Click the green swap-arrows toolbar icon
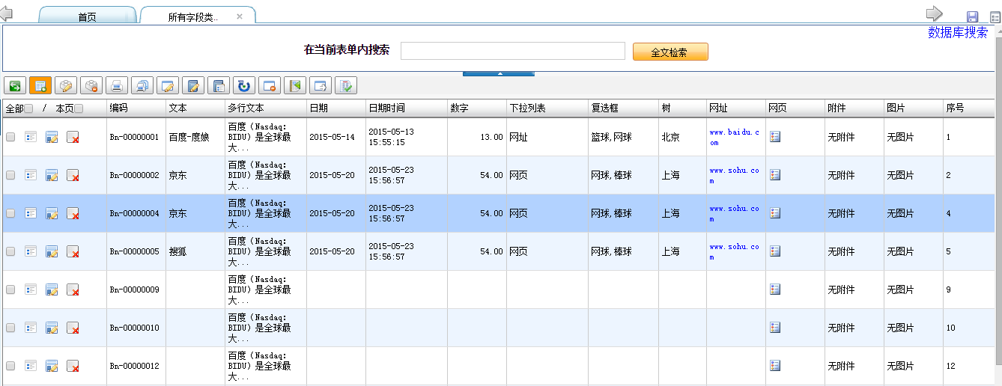This screenshot has height=386, width=1002. pos(14,85)
